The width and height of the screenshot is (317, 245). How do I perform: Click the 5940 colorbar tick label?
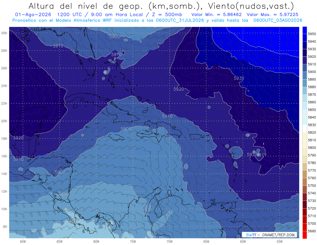pyautogui.click(x=312, y=41)
